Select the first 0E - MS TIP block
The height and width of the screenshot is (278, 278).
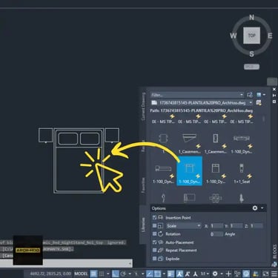(x=163, y=119)
